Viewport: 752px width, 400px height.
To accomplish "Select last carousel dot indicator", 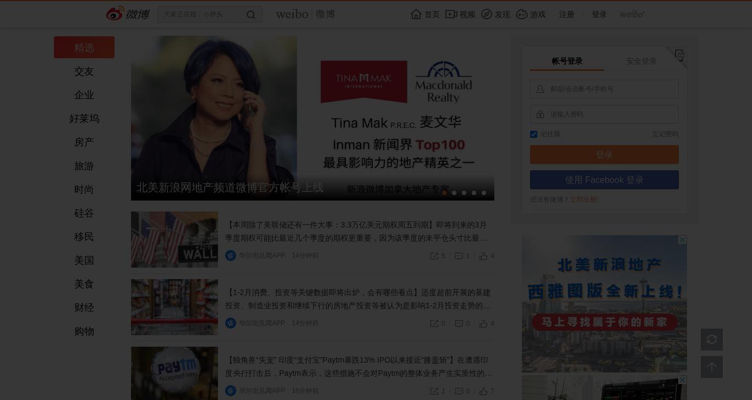I will [484, 193].
